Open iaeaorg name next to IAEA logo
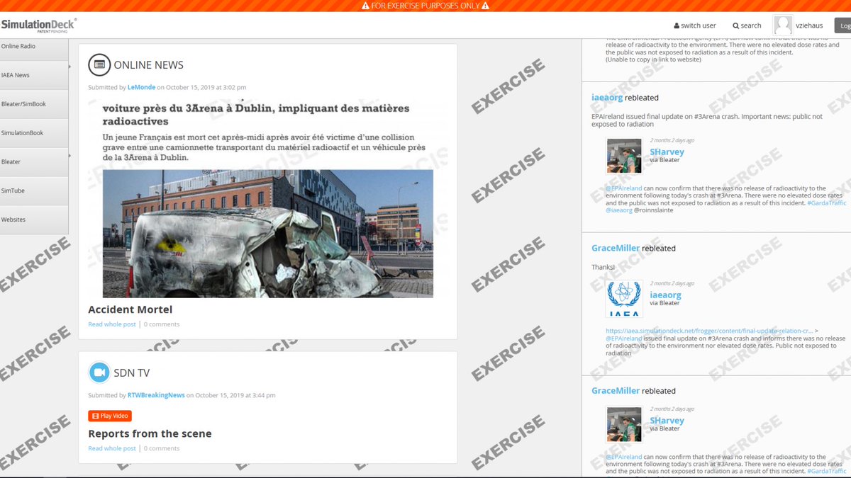This screenshot has width=851, height=478. pos(666,295)
